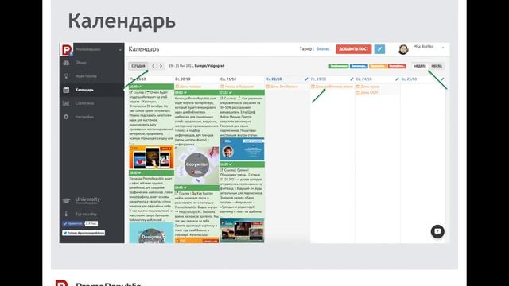Open Monday's orange devices image thumbnail
This screenshot has height=286, width=509.
click(x=151, y=157)
